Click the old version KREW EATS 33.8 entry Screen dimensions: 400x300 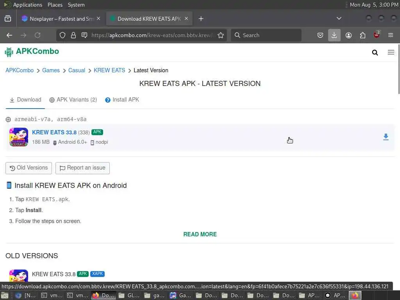(x=54, y=274)
